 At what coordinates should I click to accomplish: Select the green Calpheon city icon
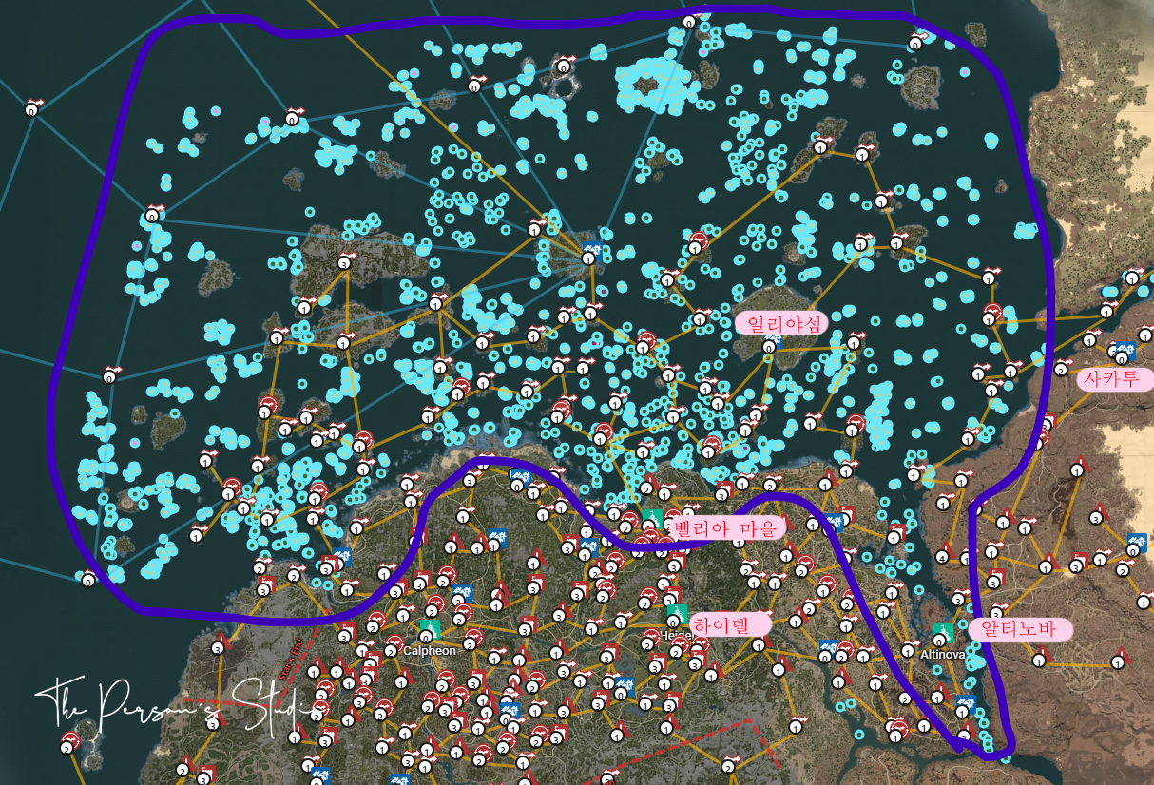coord(430,629)
